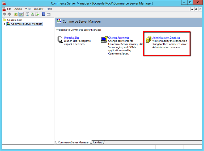204x151 pixels.
Task: Open the Properties toolbar icon
Action: 27,14
